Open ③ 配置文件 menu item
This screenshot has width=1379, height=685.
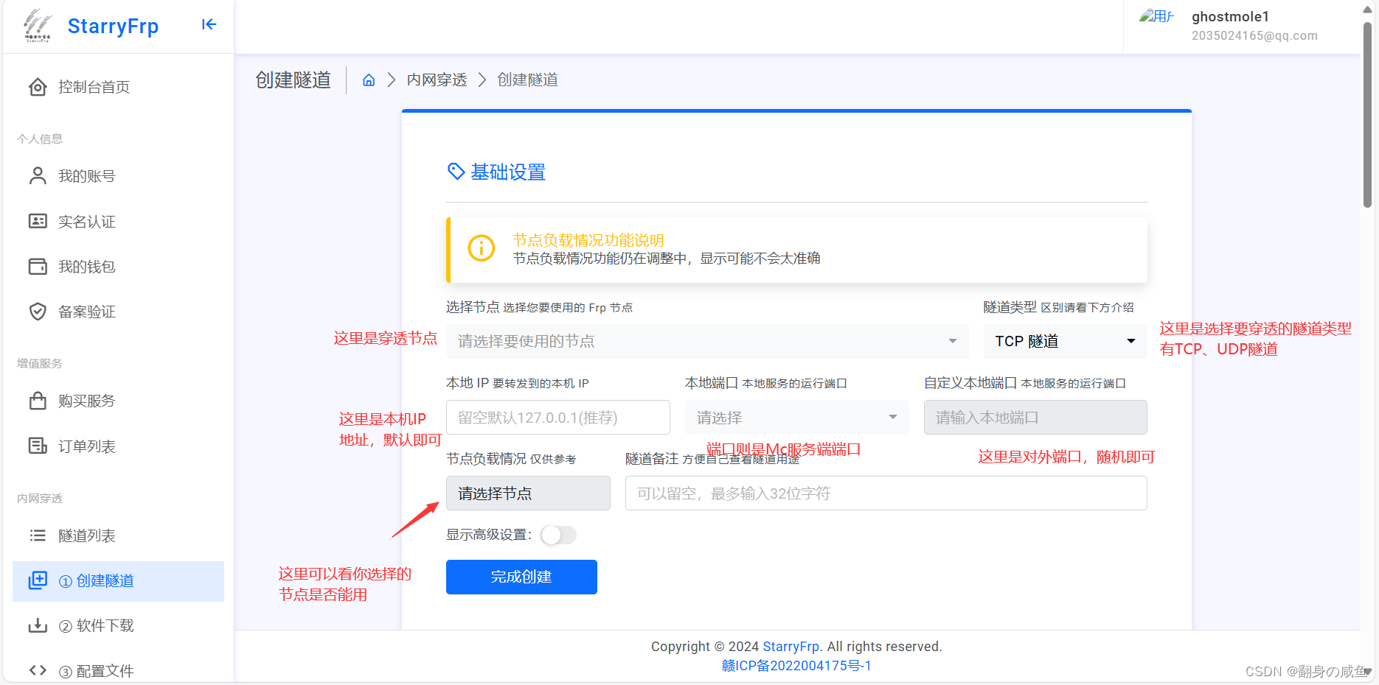click(x=118, y=670)
